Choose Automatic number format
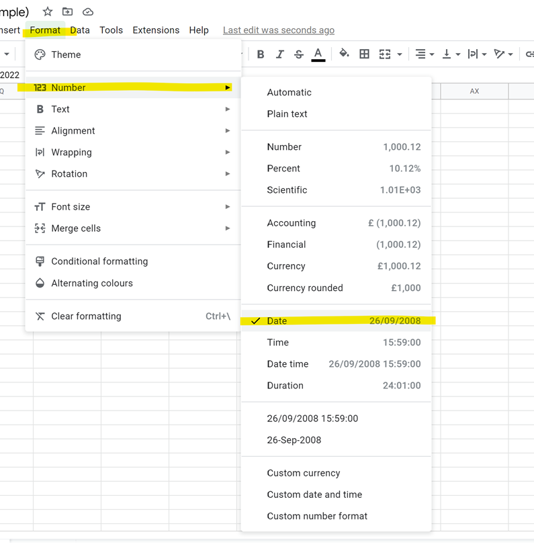This screenshot has height=557, width=534. point(289,92)
